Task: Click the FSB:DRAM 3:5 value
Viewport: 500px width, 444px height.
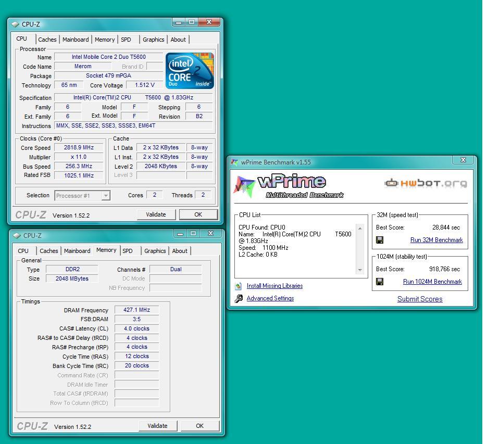Action: (x=137, y=319)
